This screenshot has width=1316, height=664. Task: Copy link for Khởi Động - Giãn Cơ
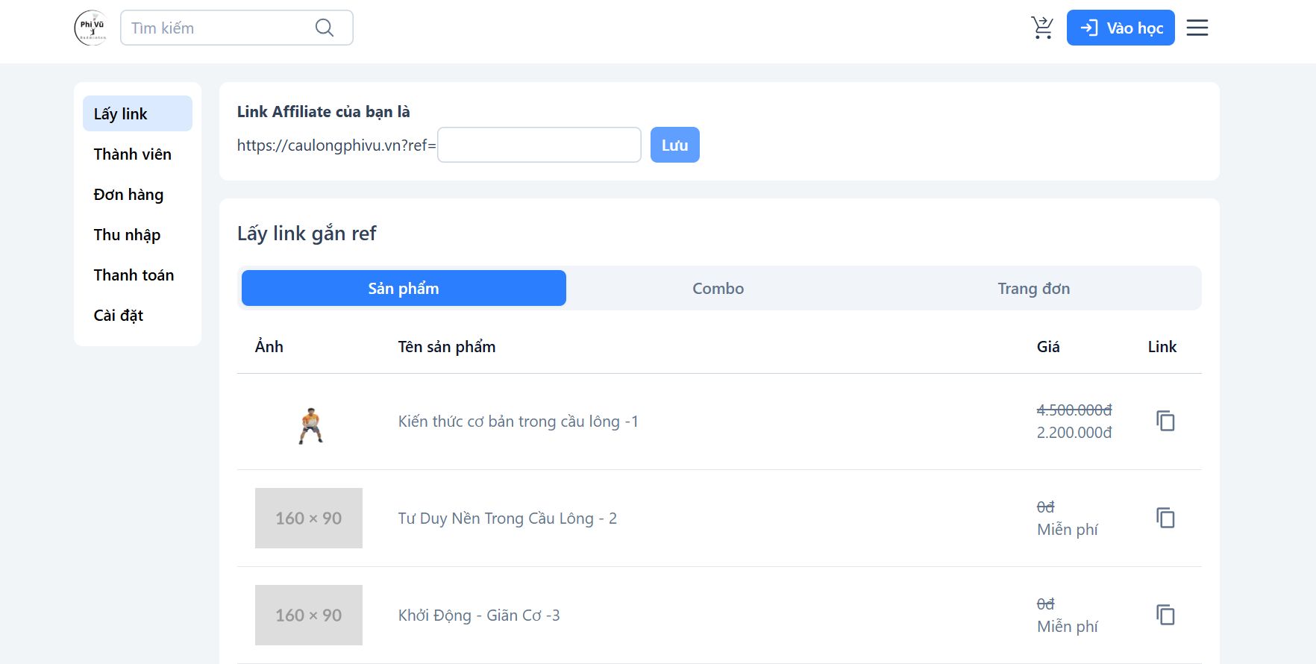1165,616
